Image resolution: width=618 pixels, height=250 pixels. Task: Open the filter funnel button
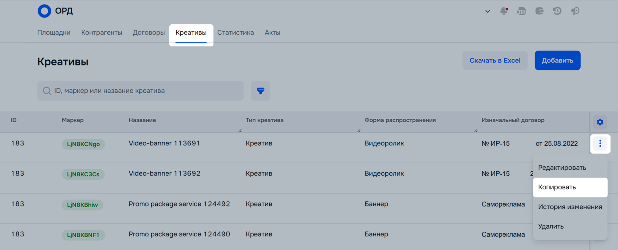261,91
